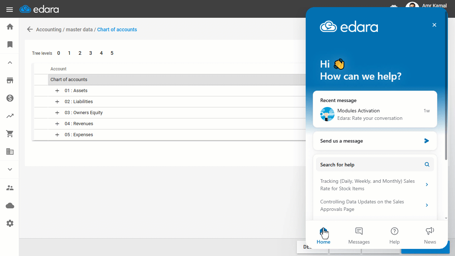Screen dimensions: 455x256
Task: Select the 03 : Owners Equity row text
Action: (84, 113)
